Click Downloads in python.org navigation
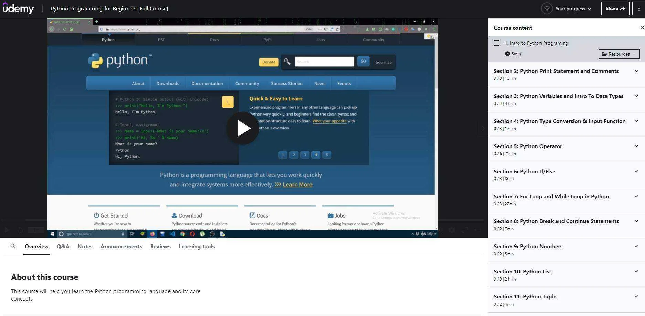The image size is (645, 316). (x=168, y=83)
